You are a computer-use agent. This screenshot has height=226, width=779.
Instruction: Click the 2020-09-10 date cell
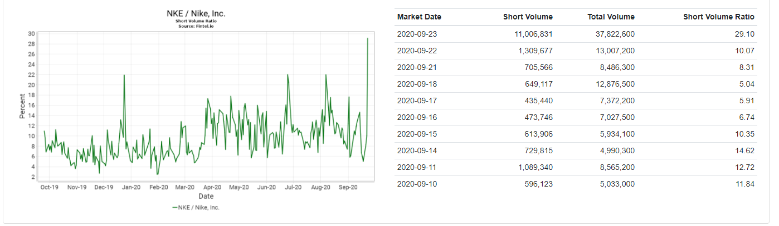pos(417,184)
